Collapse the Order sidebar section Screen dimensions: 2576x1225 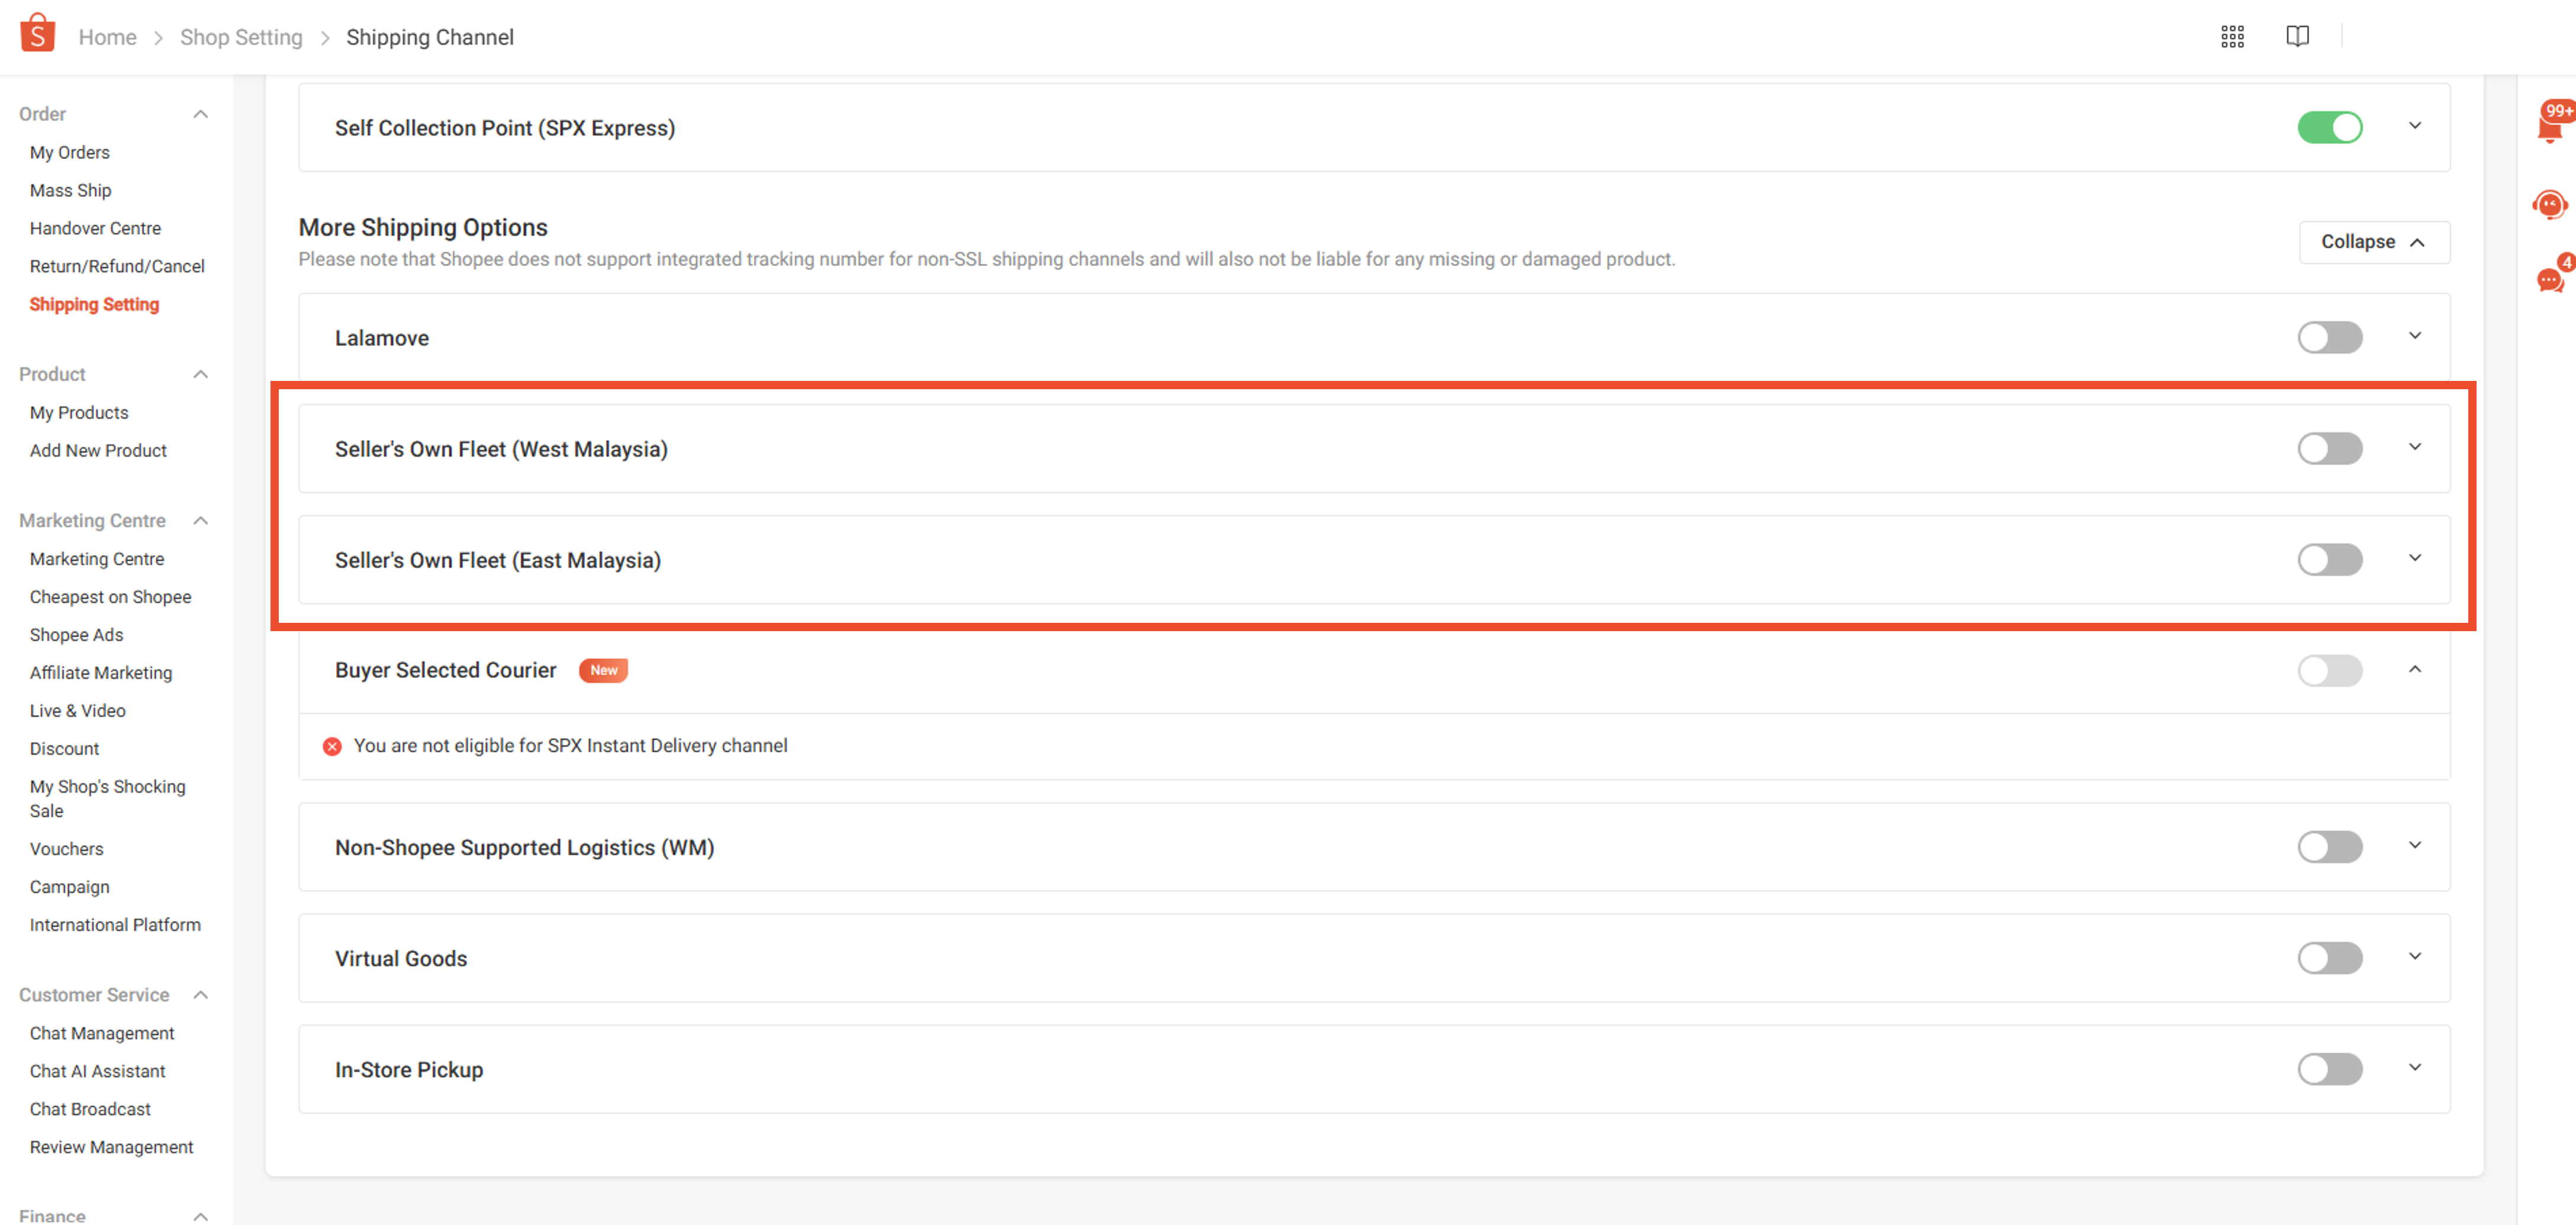pos(200,114)
